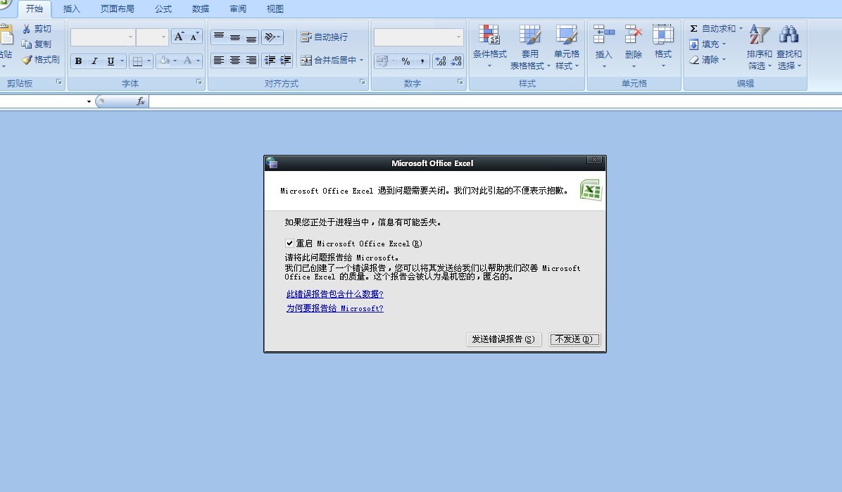
Task: Decrease decimal places
Action: pos(456,61)
